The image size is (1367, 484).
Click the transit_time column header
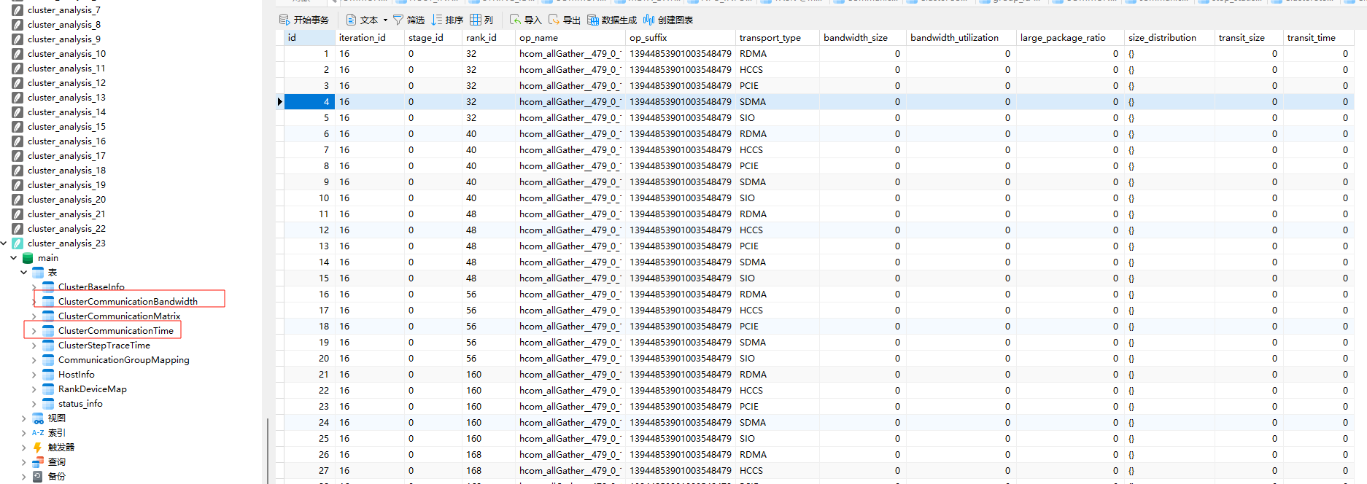[x=1319, y=37]
